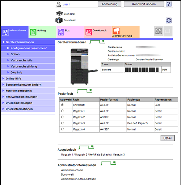The width and height of the screenshot is (181, 185).
Task: Open the Verbrauchsteile submenu item
Action: (x=28, y=60)
